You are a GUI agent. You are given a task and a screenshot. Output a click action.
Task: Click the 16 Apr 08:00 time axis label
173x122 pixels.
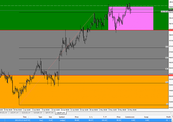(65, 110)
